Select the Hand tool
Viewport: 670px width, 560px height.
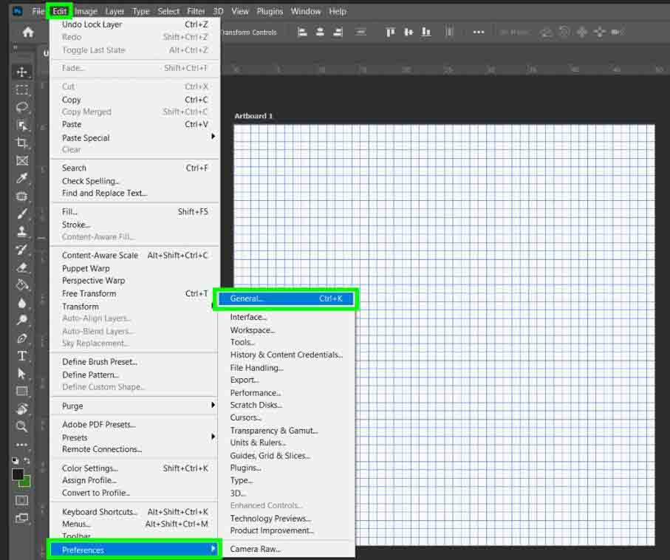pos(22,409)
